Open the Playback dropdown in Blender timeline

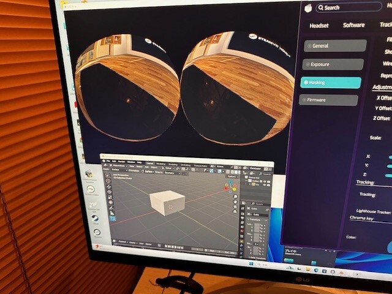pos(123,241)
